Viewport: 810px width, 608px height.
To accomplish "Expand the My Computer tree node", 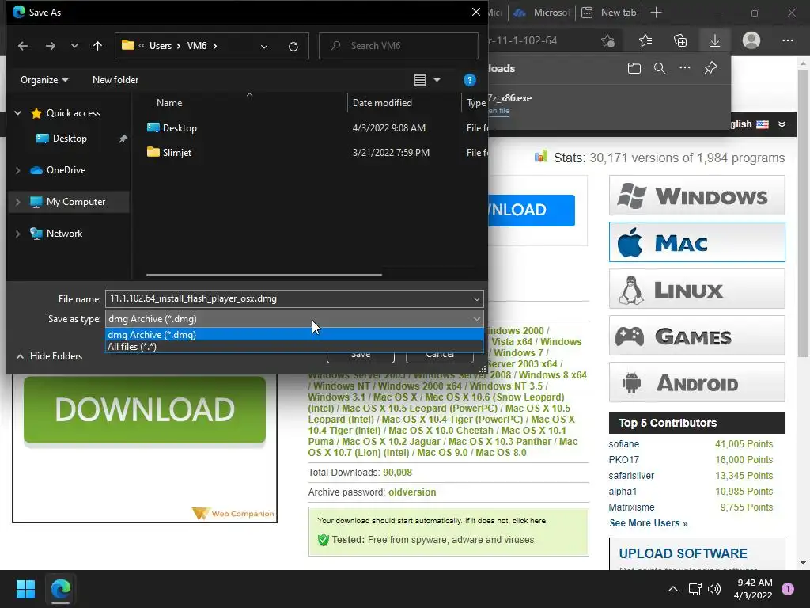I will [x=17, y=202].
